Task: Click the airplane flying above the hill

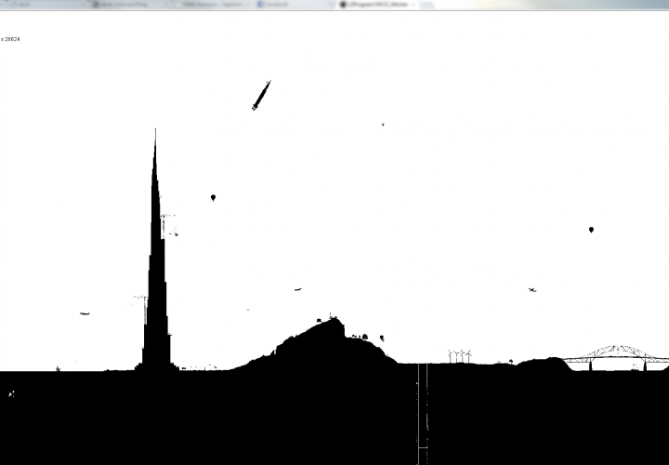Action: click(297, 289)
